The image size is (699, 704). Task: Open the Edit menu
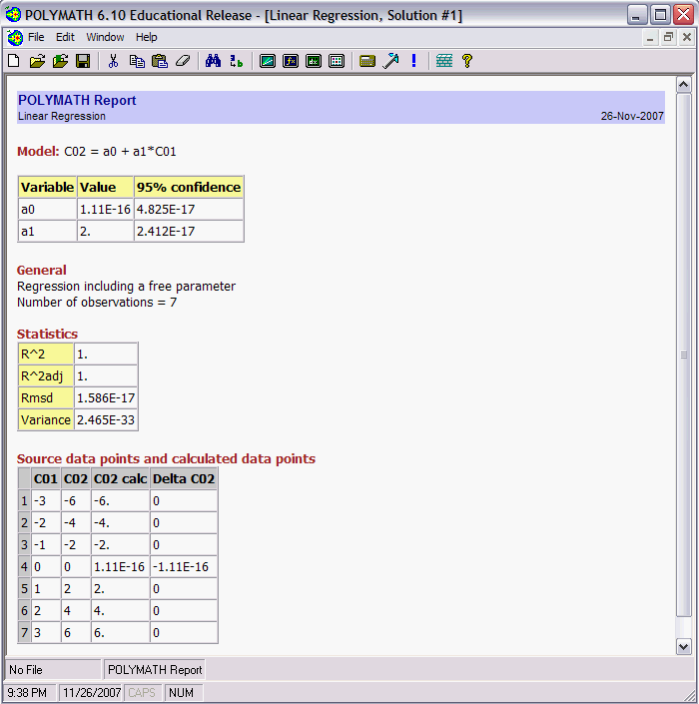(65, 37)
